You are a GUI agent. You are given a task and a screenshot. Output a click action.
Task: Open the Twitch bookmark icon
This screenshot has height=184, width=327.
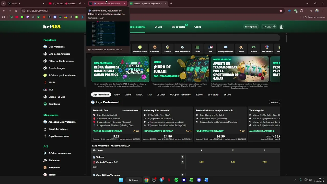click(x=28, y=17)
